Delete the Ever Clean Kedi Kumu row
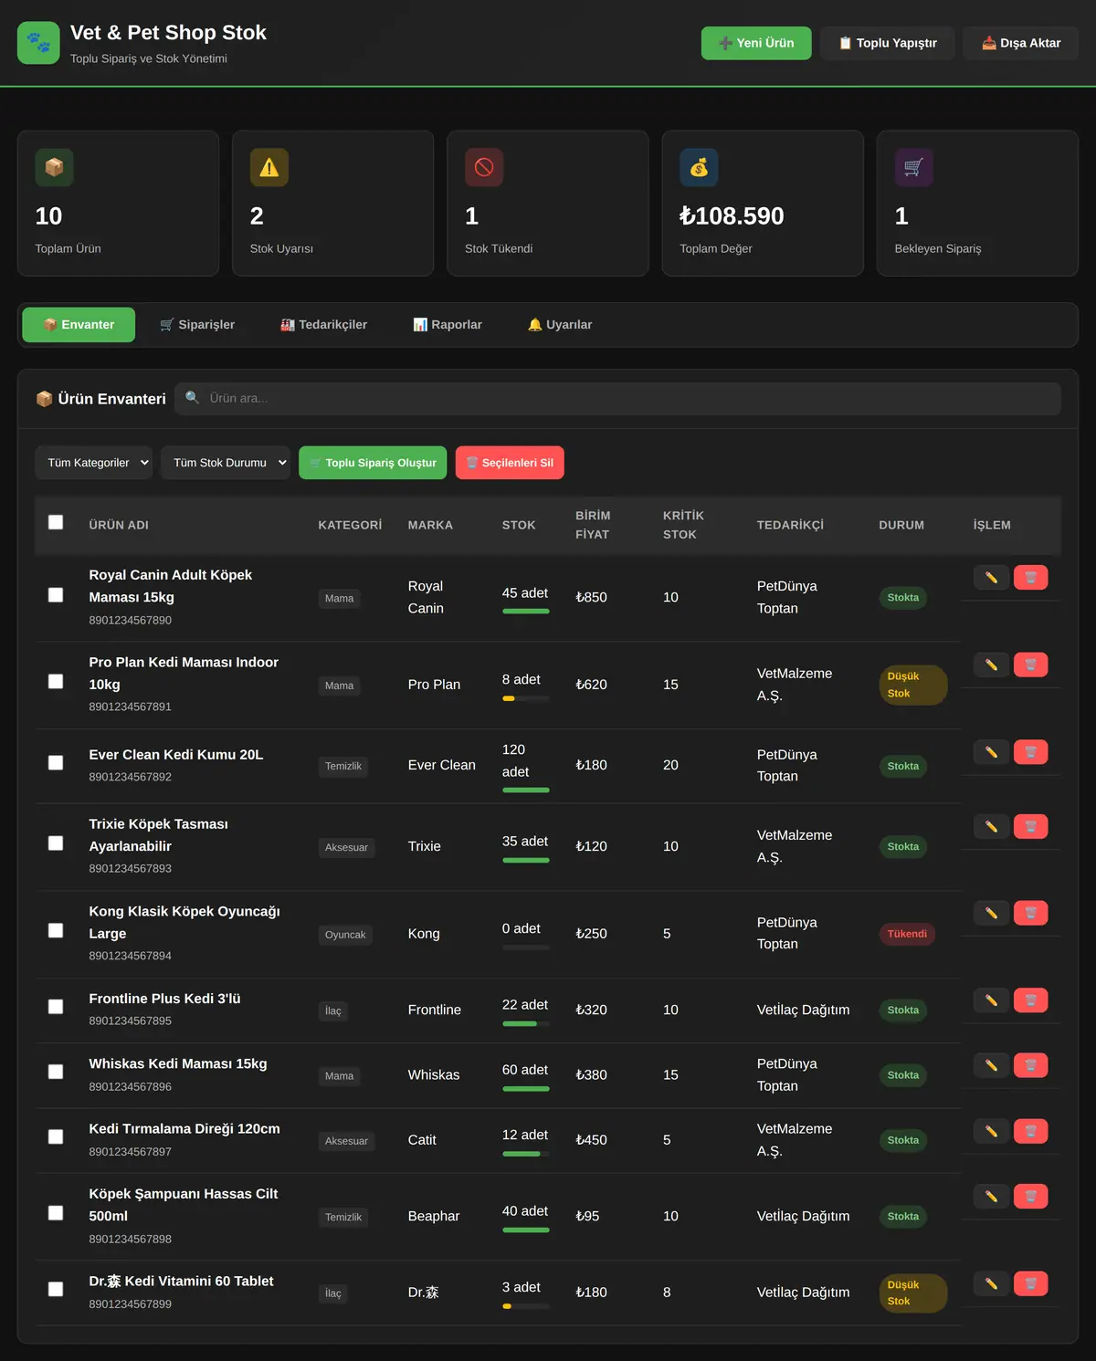Screen dimensions: 1096x1361 pyautogui.click(x=1030, y=752)
